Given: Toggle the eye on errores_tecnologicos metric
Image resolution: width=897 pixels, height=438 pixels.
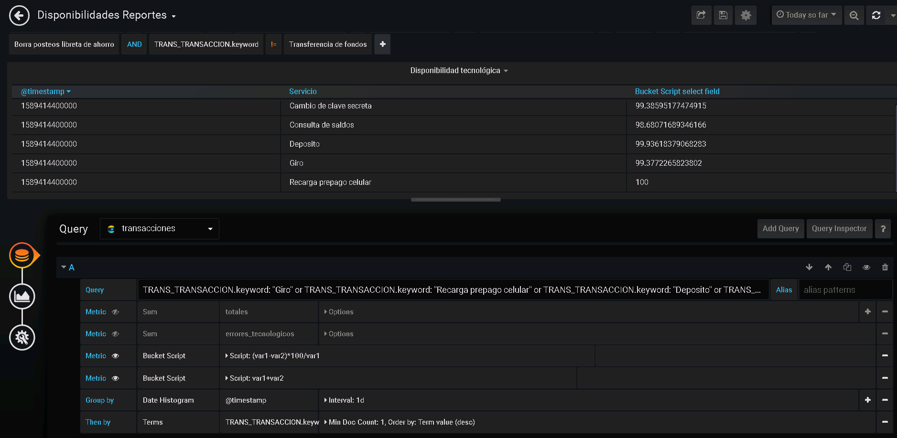Looking at the screenshot, I should [x=115, y=333].
